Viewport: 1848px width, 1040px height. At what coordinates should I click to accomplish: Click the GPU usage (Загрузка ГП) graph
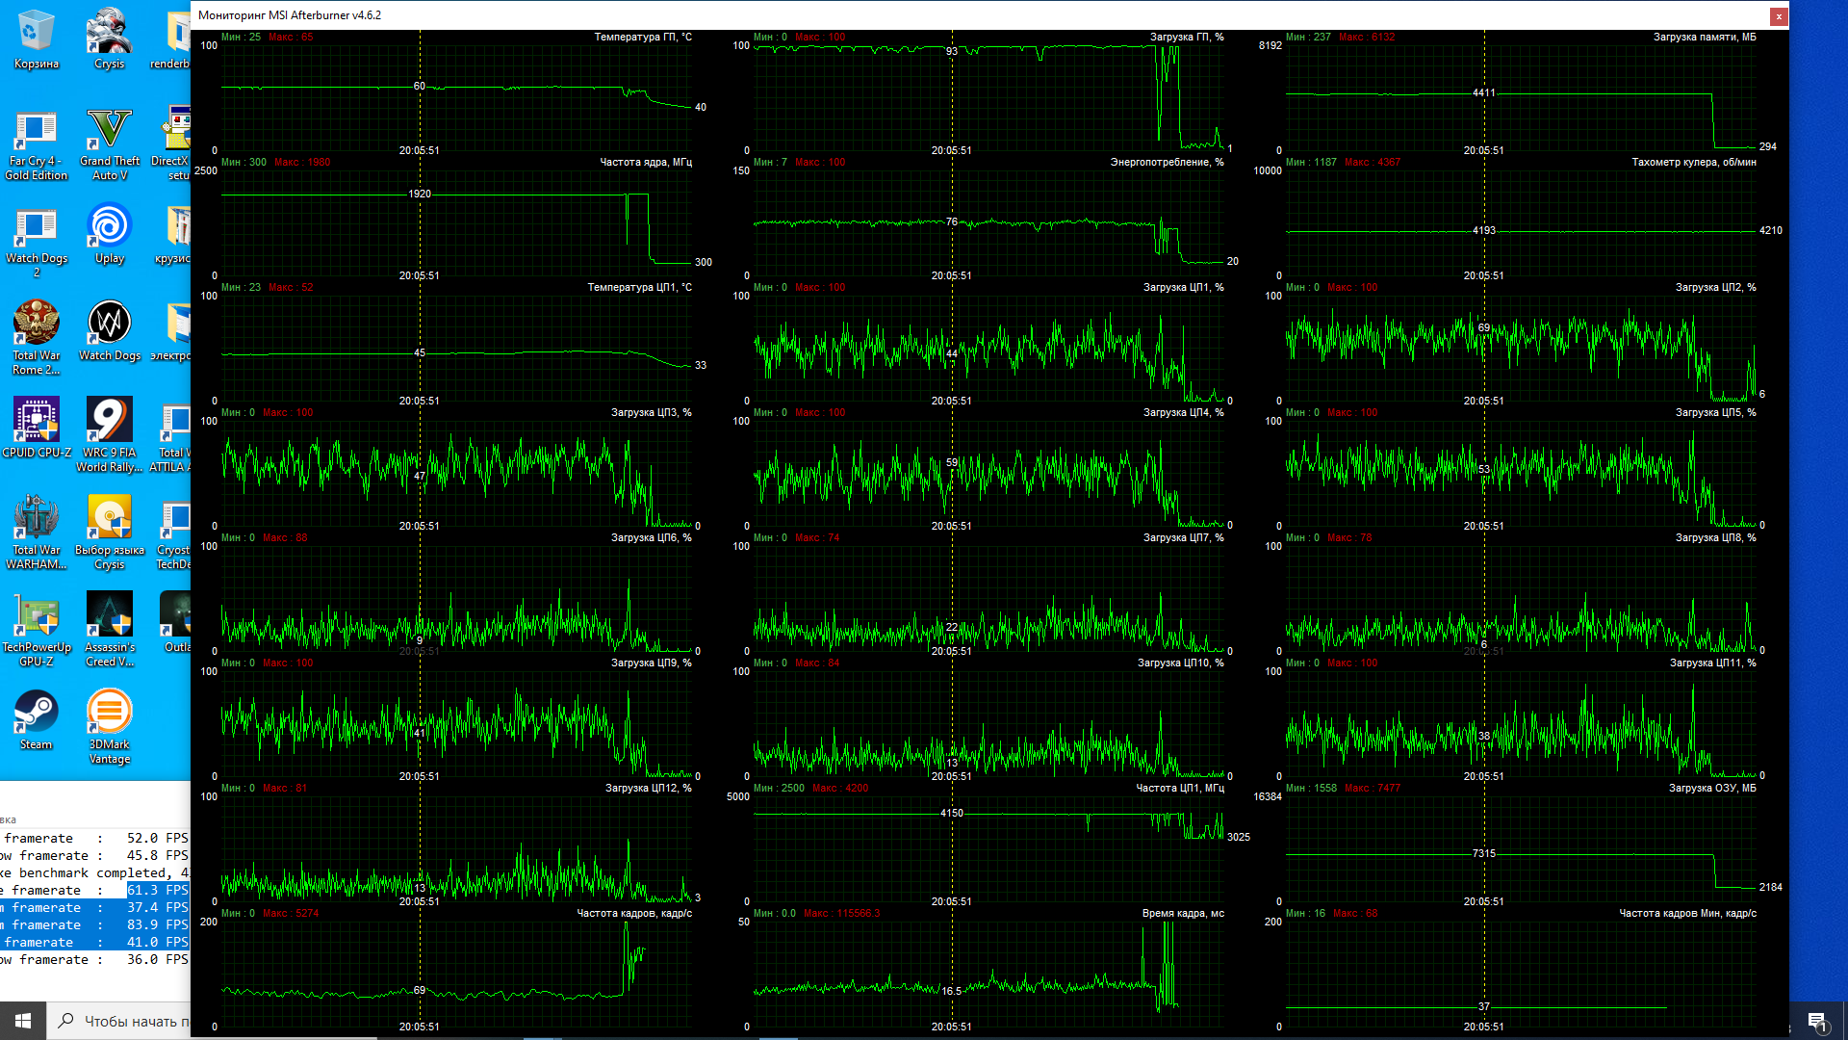(x=989, y=96)
